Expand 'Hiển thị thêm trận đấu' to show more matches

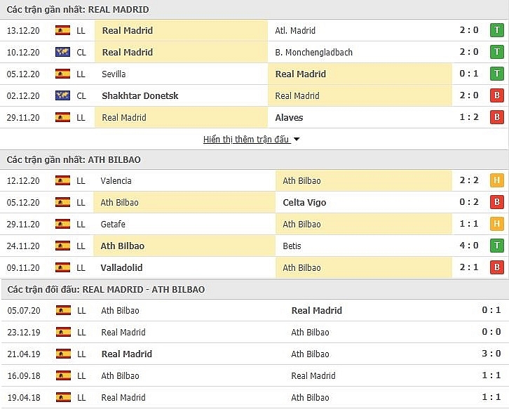pyautogui.click(x=246, y=139)
